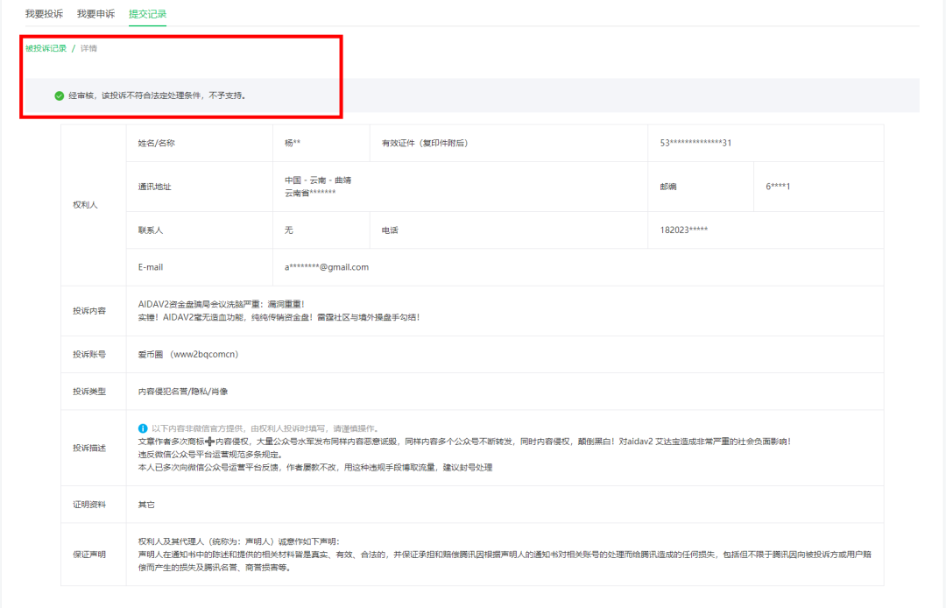This screenshot has height=608, width=946.
Task: Click the 保证声明 row label
Action: coord(89,555)
